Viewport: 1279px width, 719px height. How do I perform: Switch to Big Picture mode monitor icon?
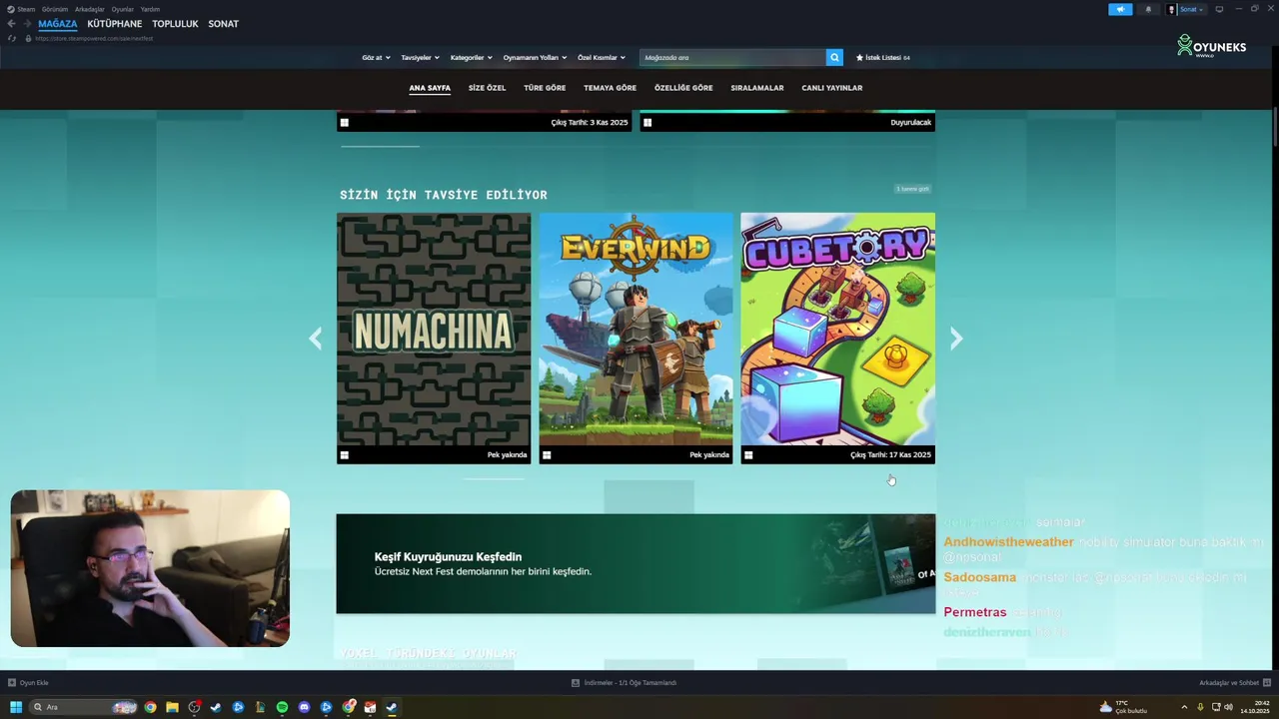tap(1219, 9)
